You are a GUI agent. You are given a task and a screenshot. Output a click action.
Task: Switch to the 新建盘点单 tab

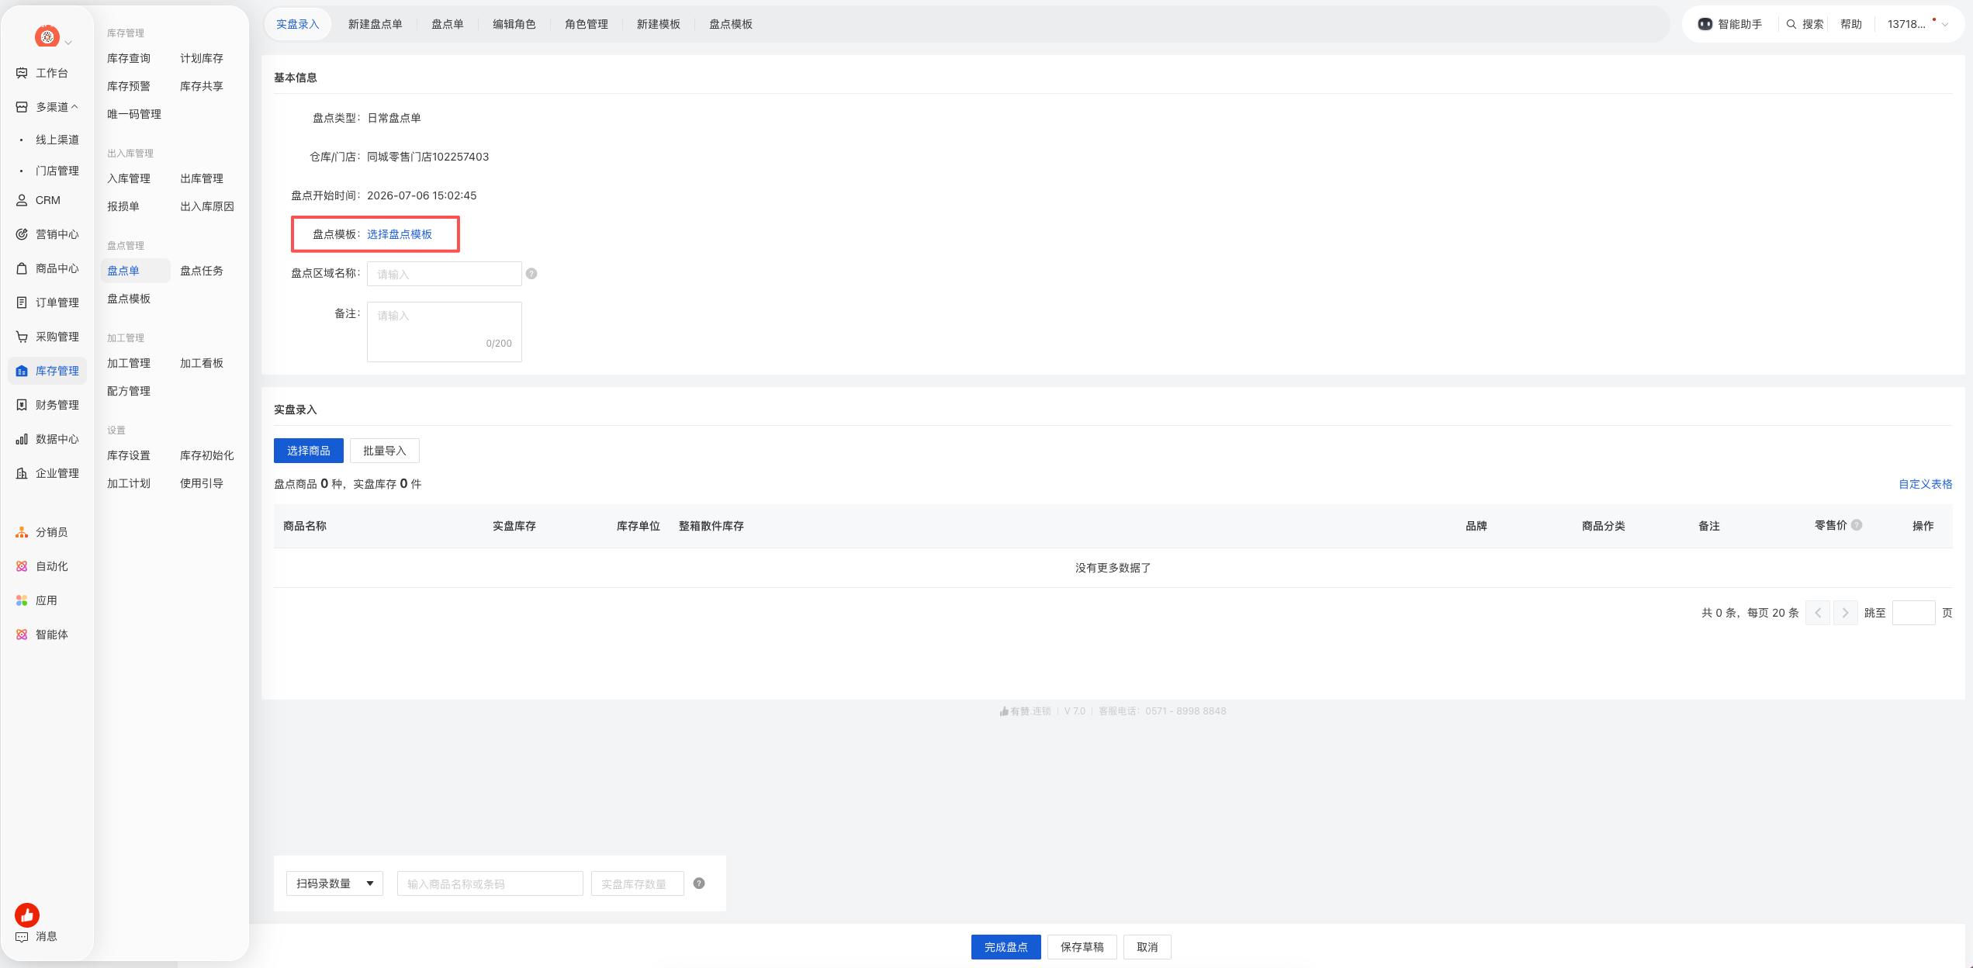point(375,24)
